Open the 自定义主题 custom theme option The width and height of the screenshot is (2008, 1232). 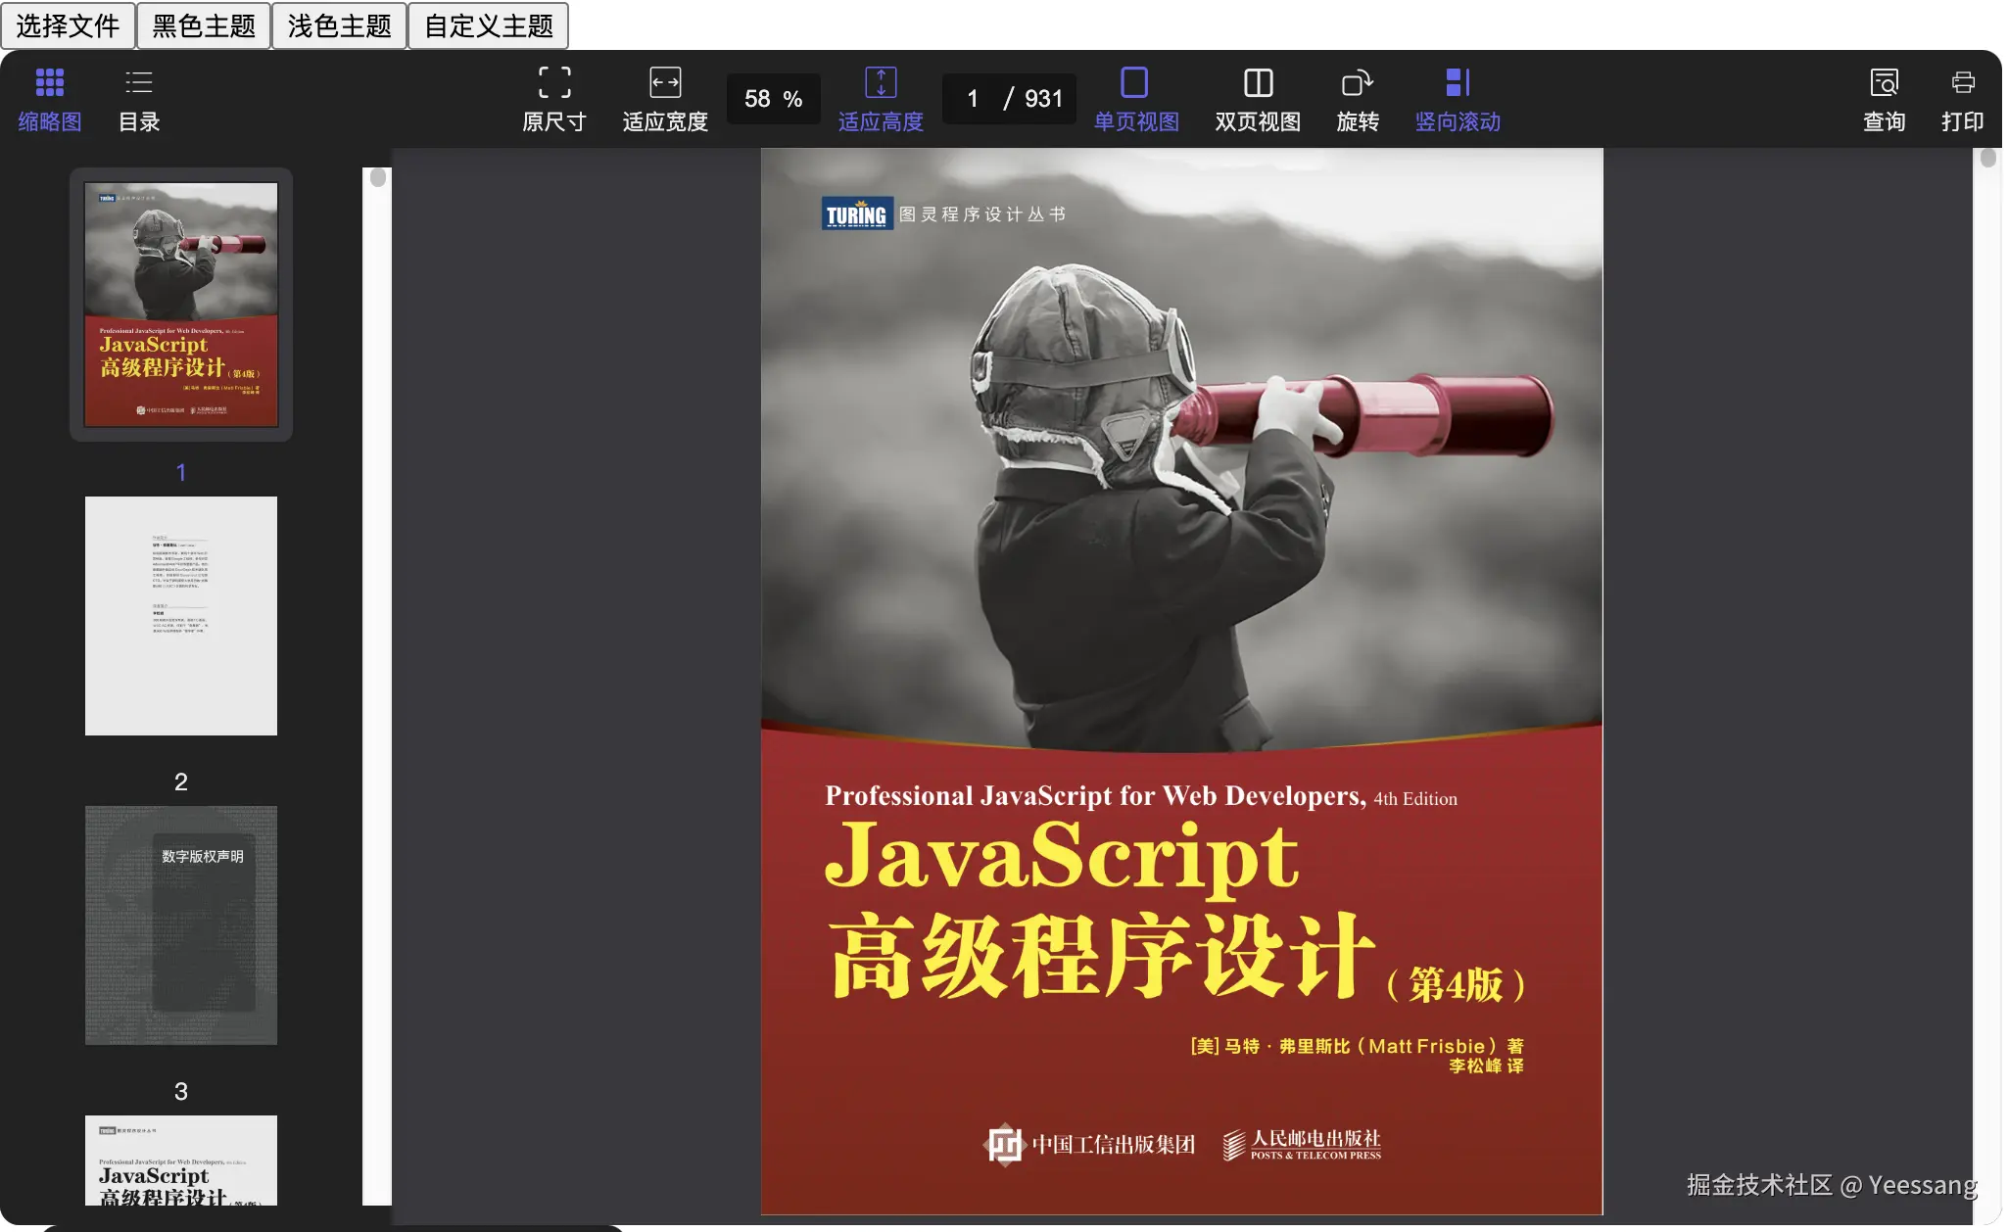click(x=490, y=25)
